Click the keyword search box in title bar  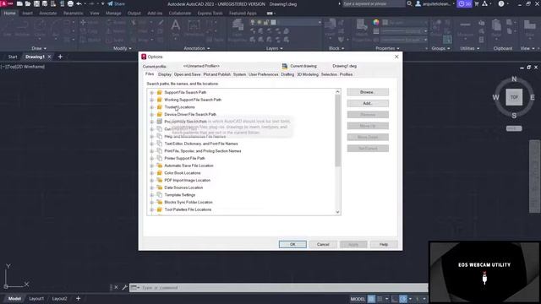pos(373,3)
